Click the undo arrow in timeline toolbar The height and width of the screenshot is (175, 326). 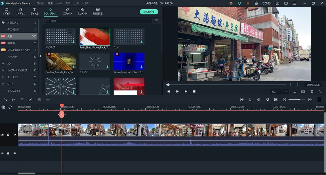pos(5,100)
